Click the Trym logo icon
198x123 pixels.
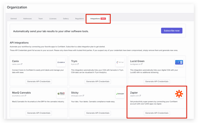coord(120,62)
